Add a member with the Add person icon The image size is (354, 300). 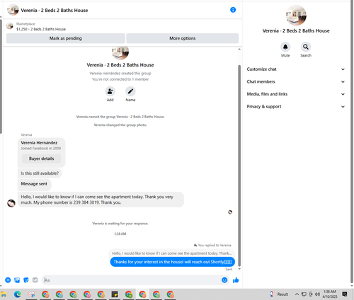click(110, 91)
